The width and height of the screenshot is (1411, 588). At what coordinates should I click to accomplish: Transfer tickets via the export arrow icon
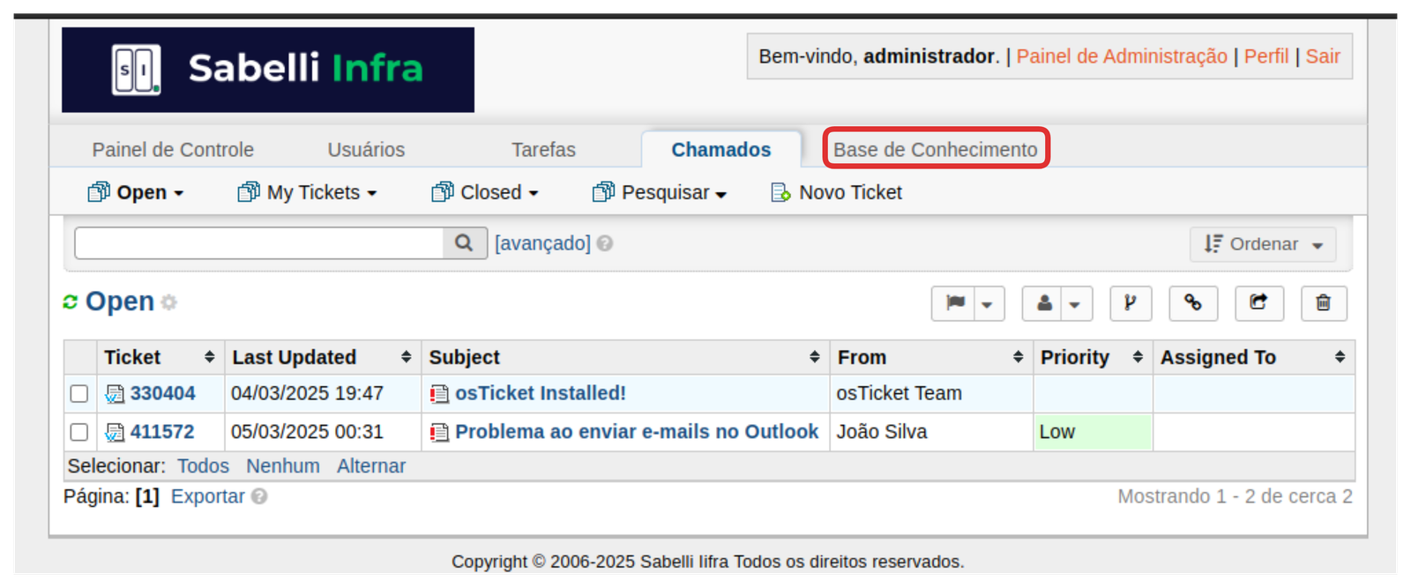(x=1258, y=303)
